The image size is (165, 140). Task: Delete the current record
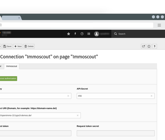(29, 46)
